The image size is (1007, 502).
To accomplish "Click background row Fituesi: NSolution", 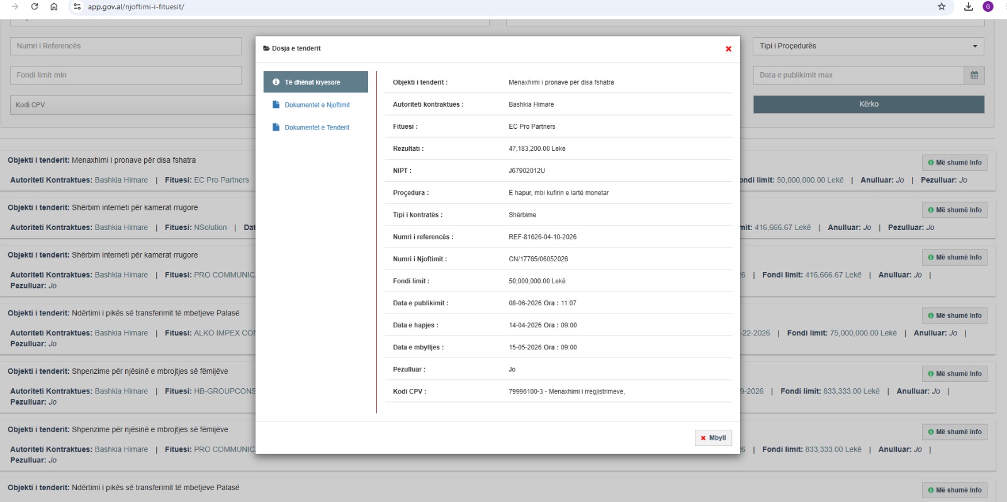I will click(x=196, y=227).
